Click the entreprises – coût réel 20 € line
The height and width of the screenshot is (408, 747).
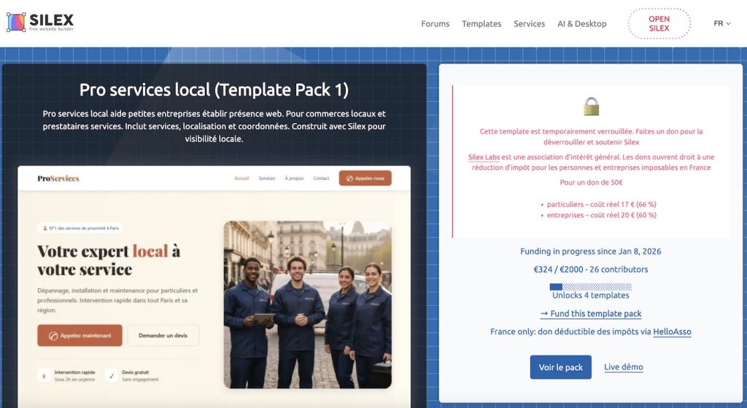pyautogui.click(x=601, y=216)
